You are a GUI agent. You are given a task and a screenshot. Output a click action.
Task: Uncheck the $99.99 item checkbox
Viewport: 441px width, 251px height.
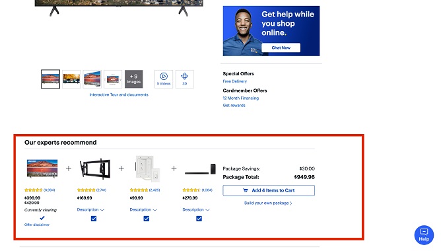[x=147, y=219]
